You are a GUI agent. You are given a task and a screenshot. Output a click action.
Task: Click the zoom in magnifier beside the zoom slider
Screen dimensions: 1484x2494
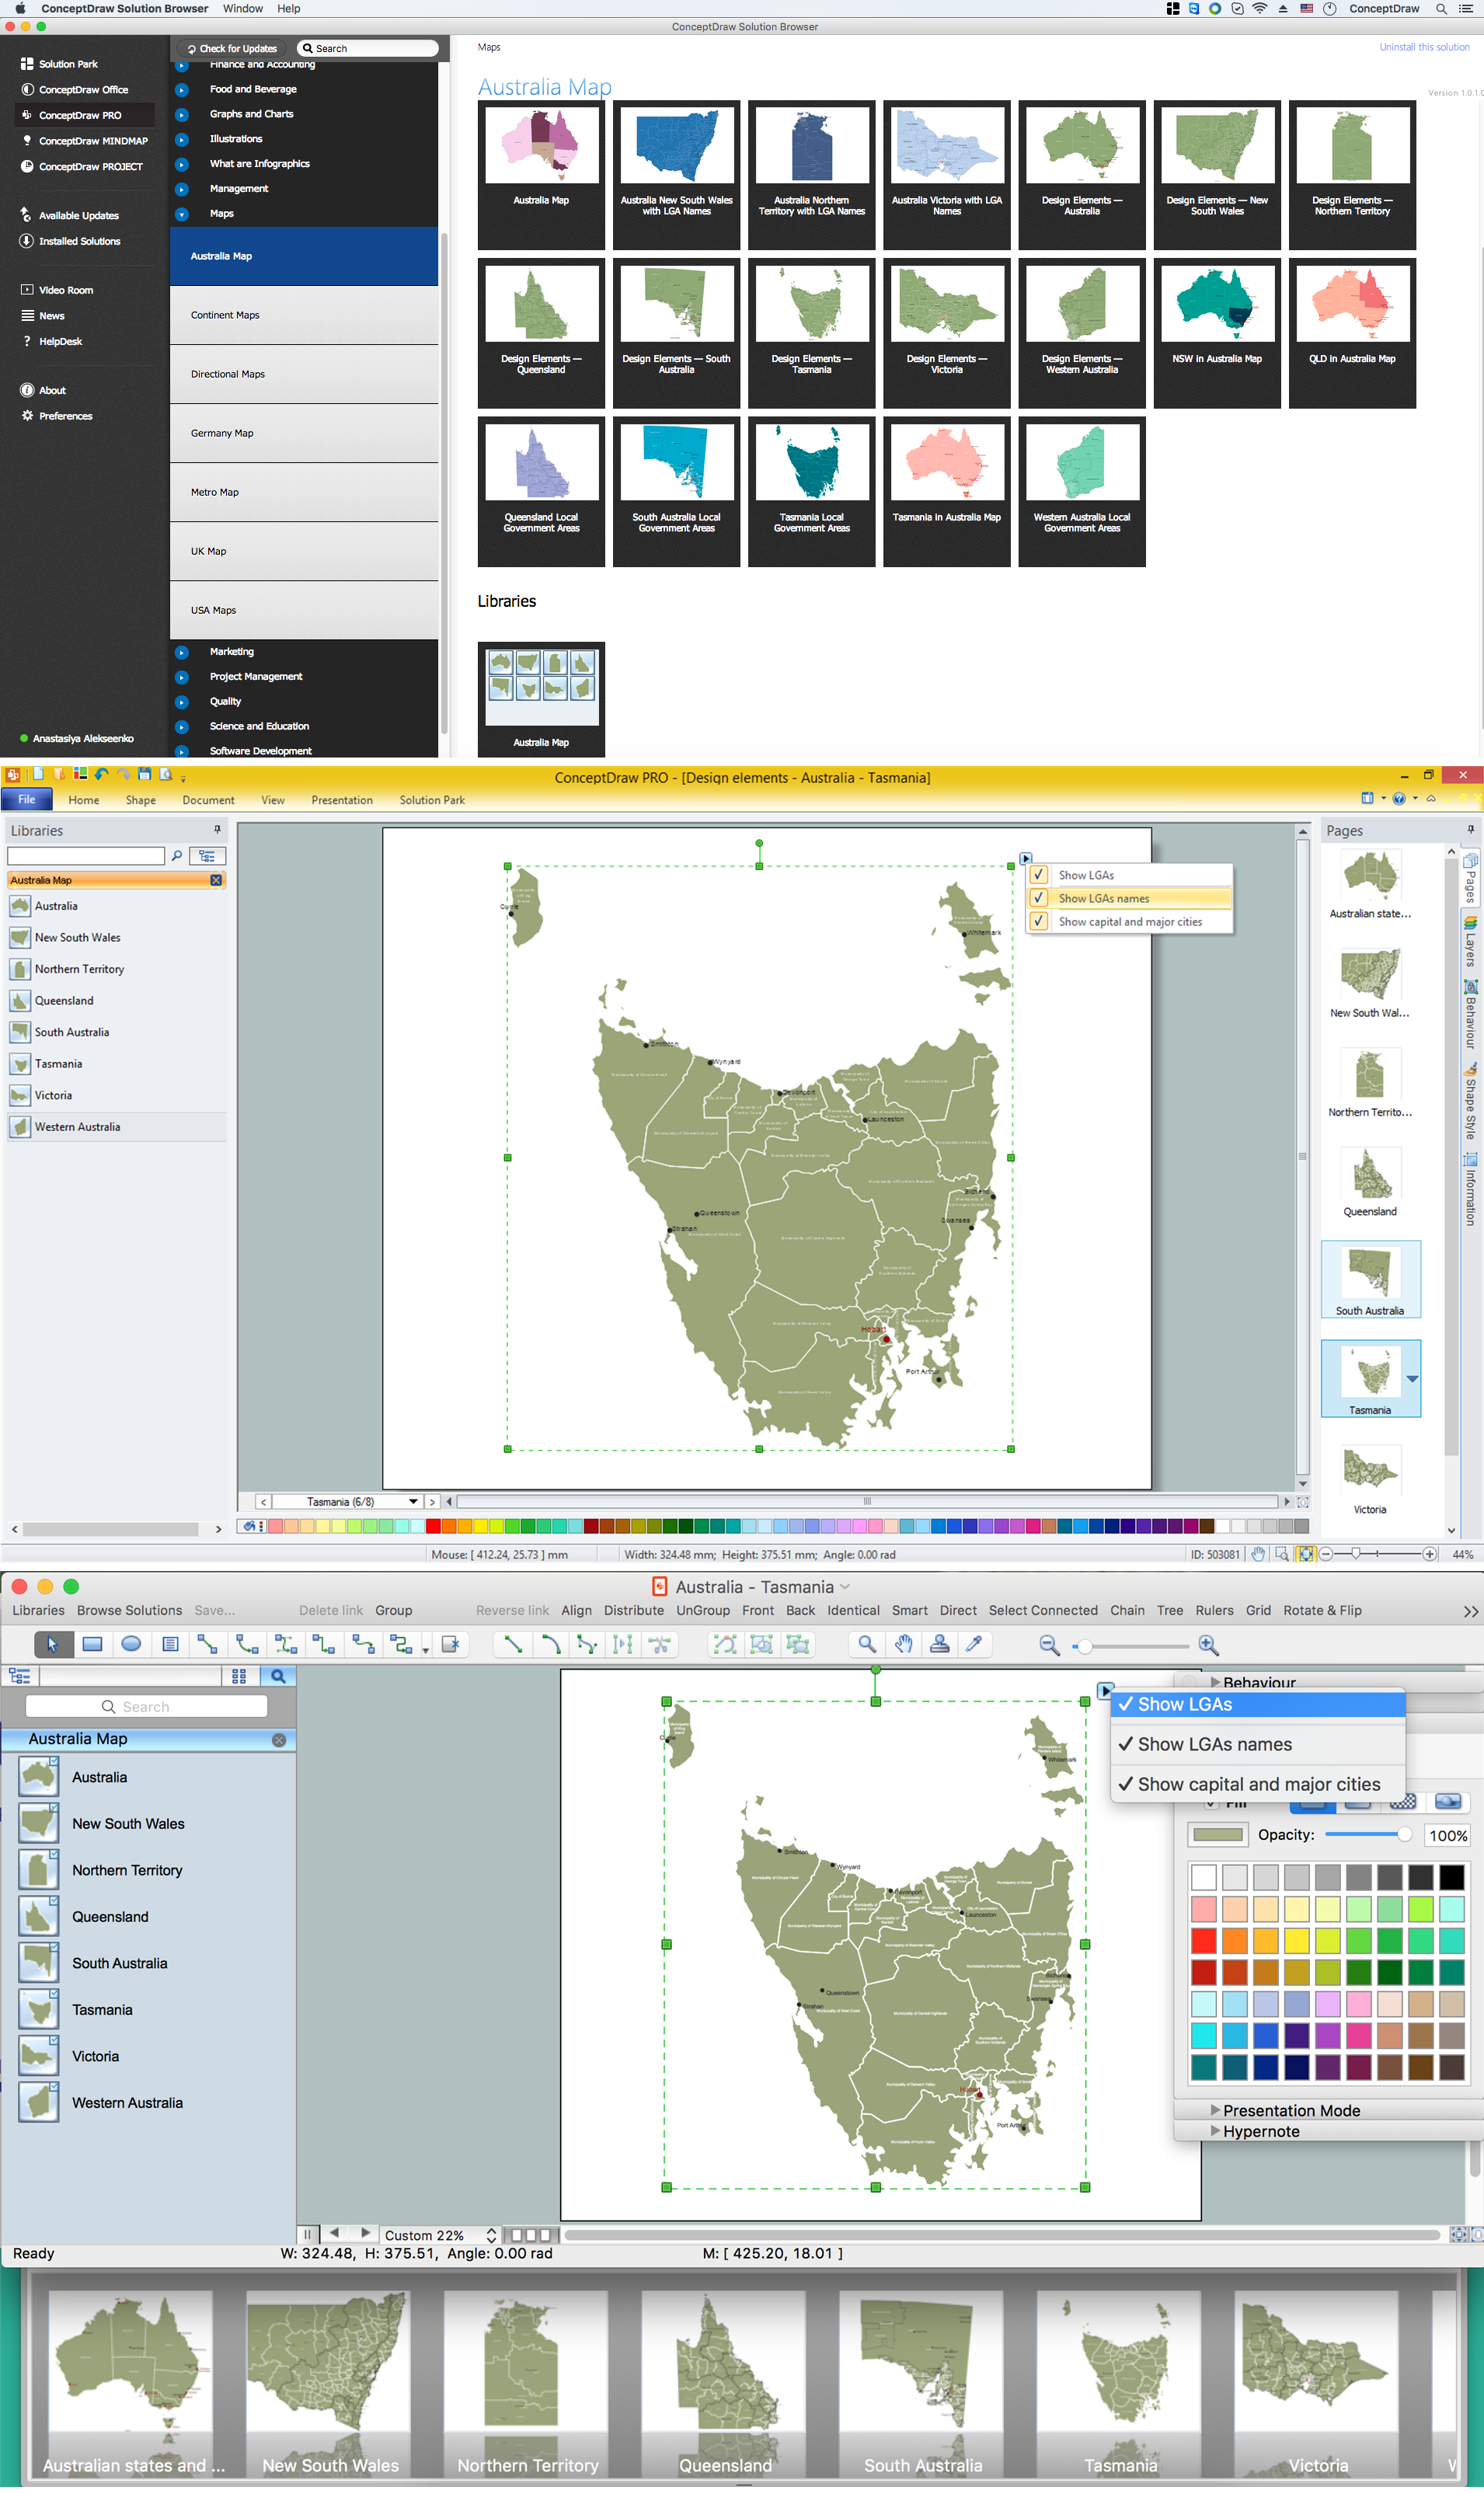(1208, 1645)
